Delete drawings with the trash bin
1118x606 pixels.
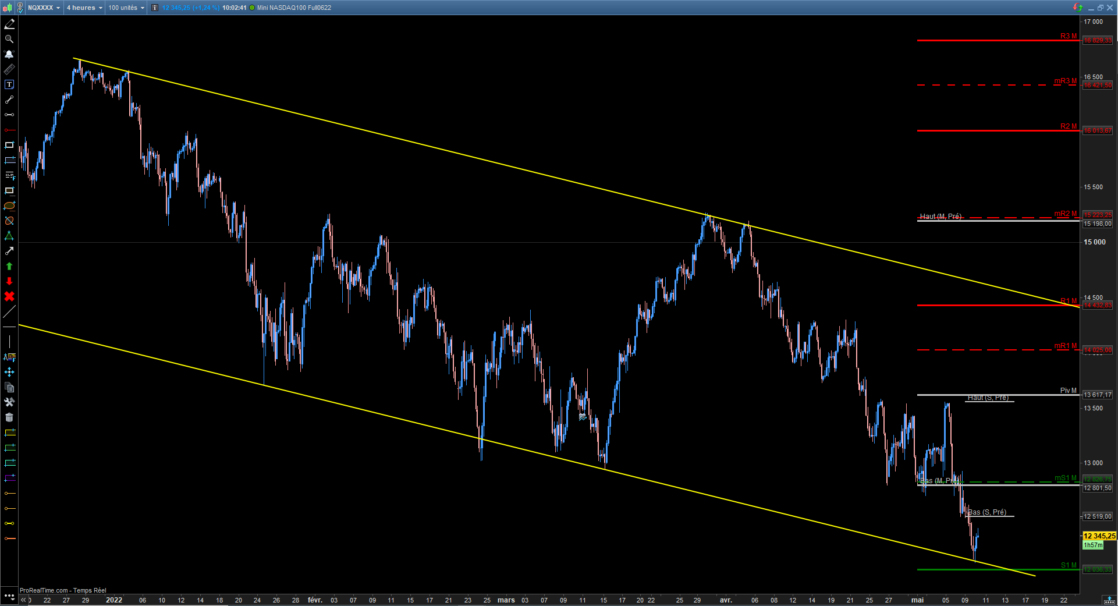point(9,417)
